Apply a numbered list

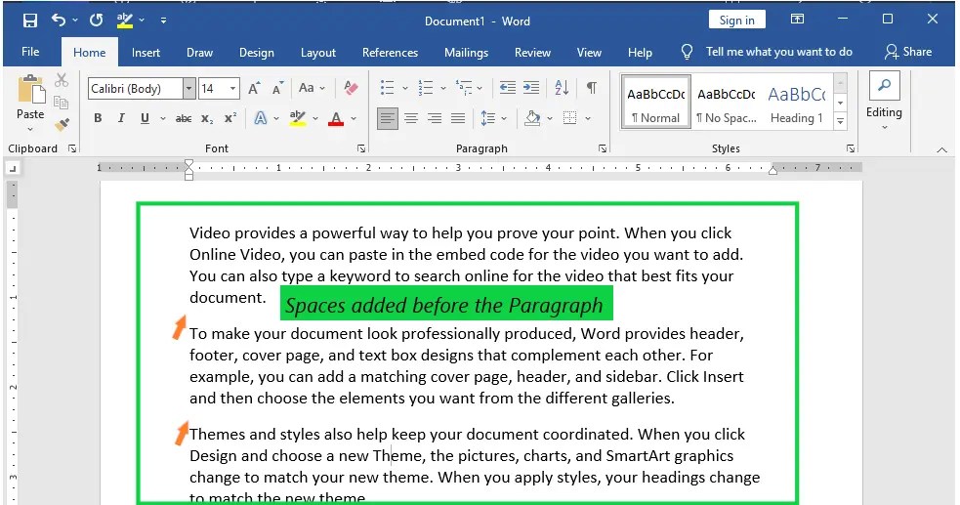426,88
